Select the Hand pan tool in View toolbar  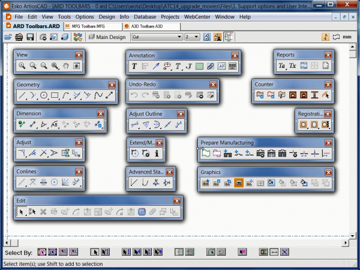pyautogui.click(x=65, y=66)
